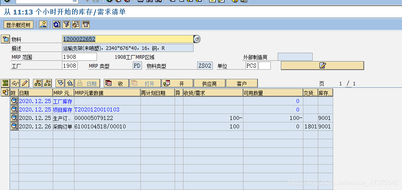Click date 2020.12.26 cell
This screenshot has width=402, height=190.
point(35,126)
